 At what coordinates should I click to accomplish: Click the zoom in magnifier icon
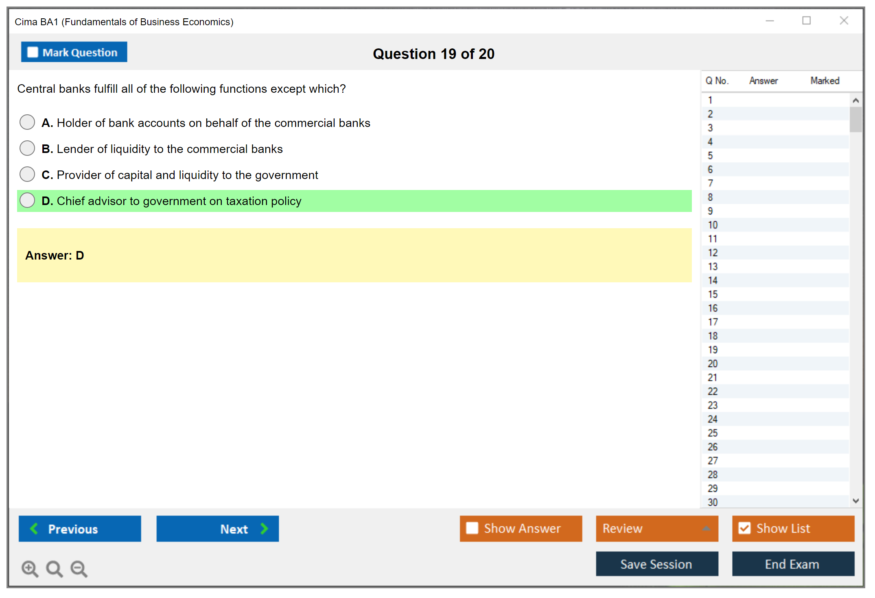30,568
